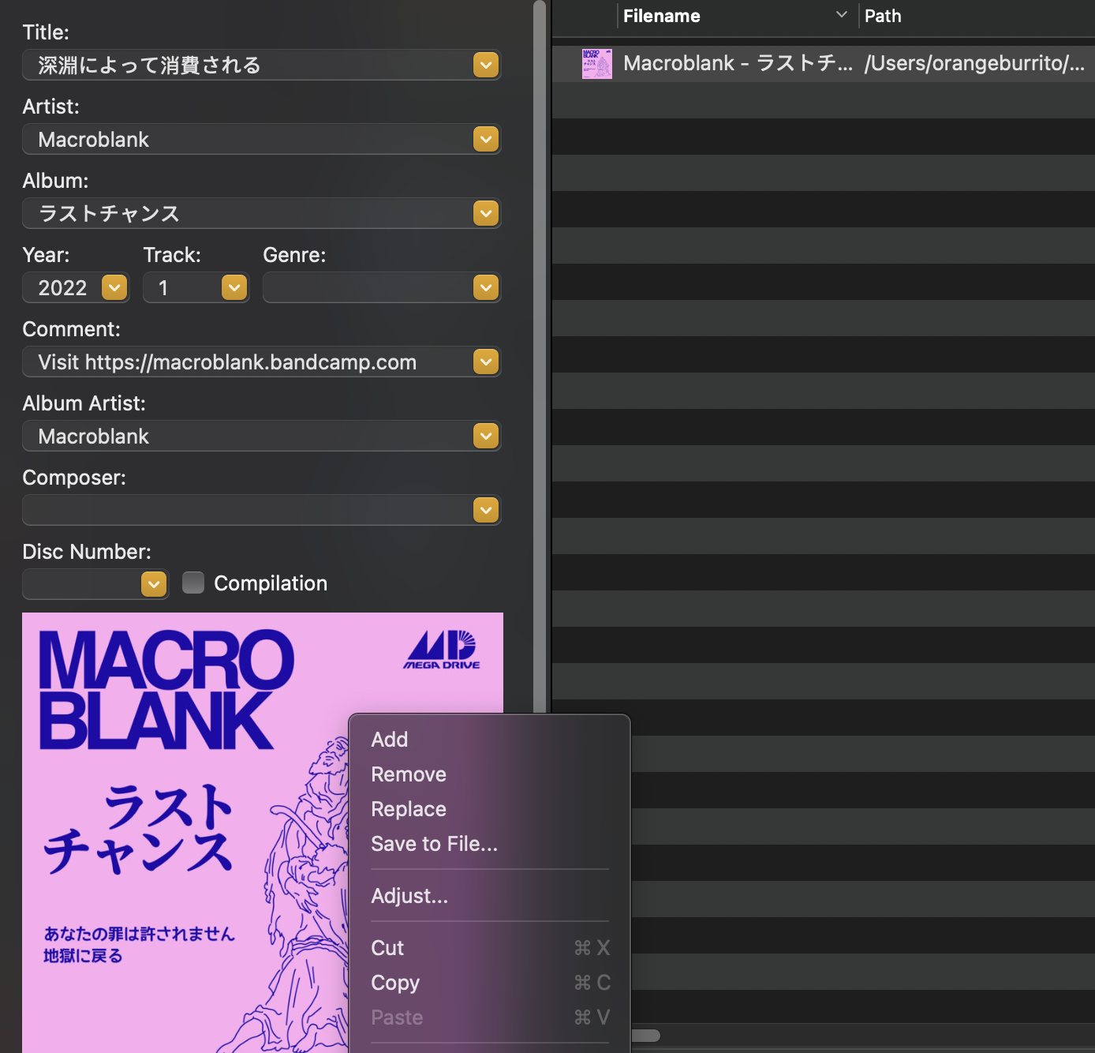Open the Track number dropdown
Viewport: 1095px width, 1053px height.
(x=234, y=287)
